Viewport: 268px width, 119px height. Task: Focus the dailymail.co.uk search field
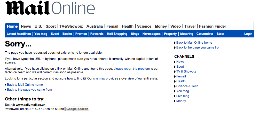35,109
